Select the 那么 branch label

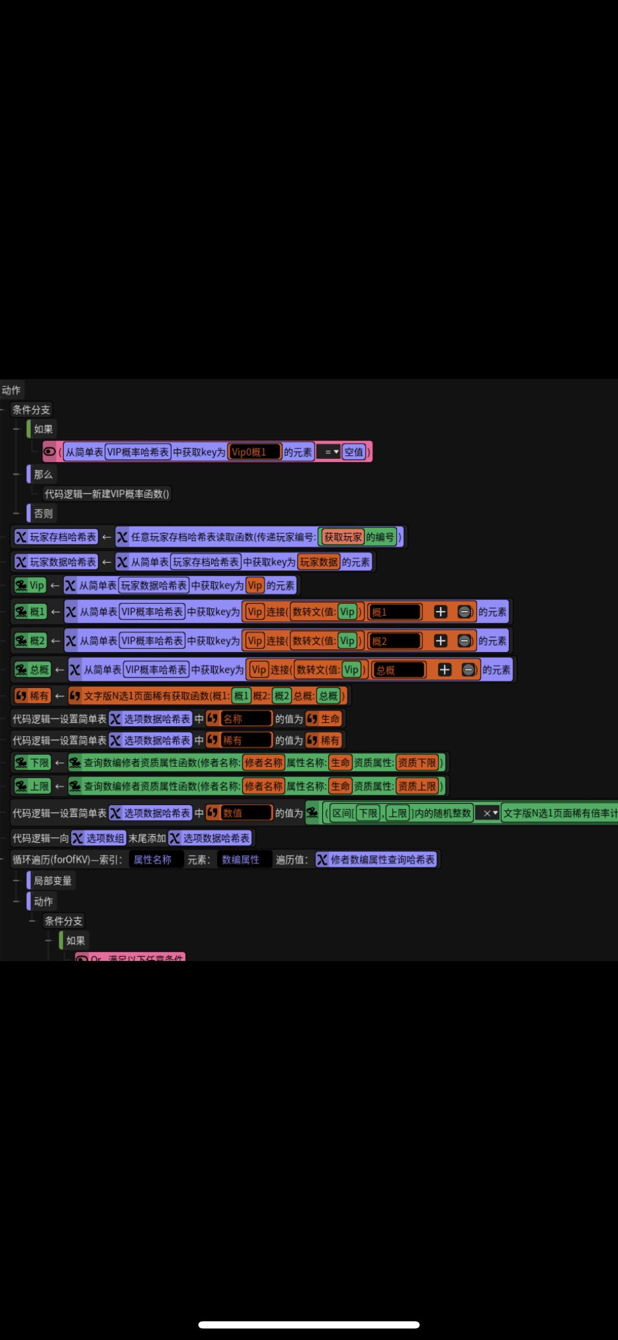[43, 474]
